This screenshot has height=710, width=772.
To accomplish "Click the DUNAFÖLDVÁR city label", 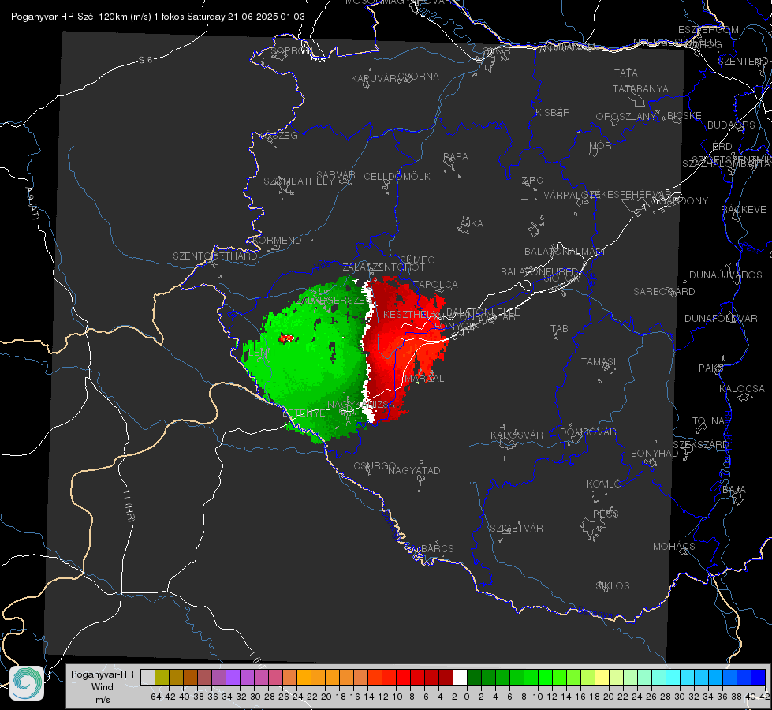I will coord(721,319).
